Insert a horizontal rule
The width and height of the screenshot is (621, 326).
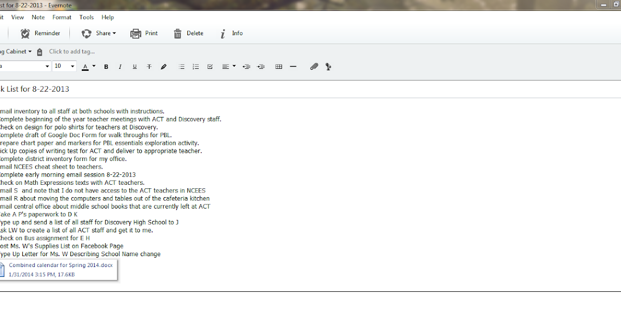point(293,66)
